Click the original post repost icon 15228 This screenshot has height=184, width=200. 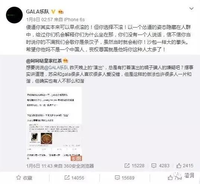pos(134,166)
